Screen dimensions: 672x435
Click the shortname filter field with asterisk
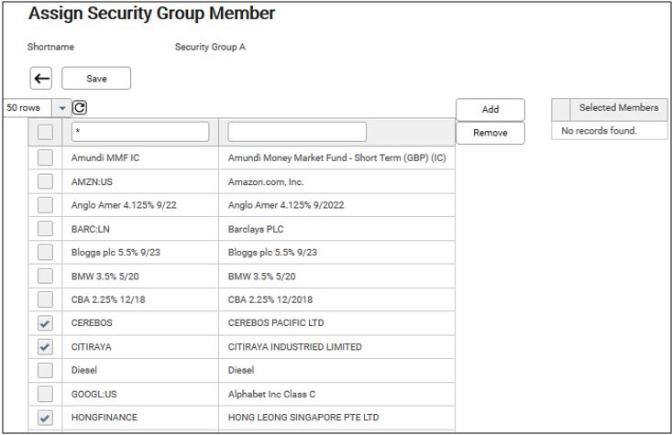(140, 132)
